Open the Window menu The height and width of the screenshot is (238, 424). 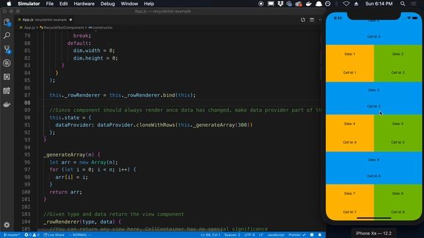(x=129, y=4)
